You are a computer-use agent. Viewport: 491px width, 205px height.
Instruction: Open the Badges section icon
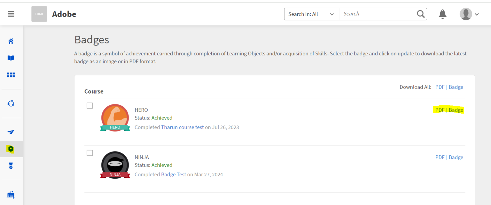[11, 149]
